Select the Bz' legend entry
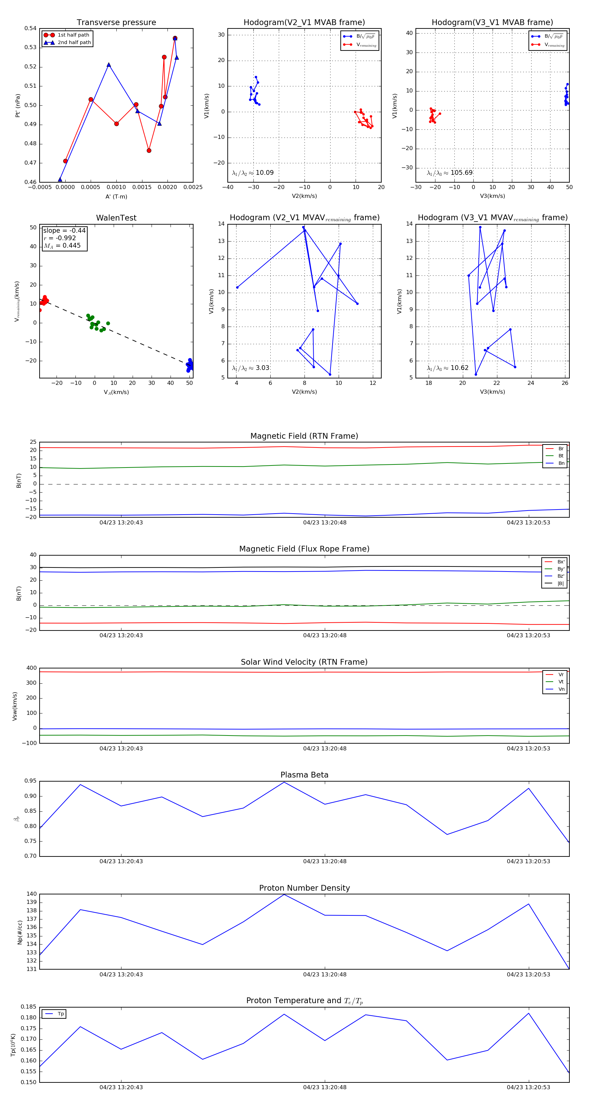This screenshot has width=609, height=1118. pos(555,576)
